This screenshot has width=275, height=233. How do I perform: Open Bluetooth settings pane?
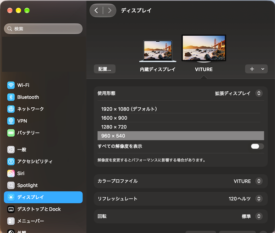pos(43,97)
